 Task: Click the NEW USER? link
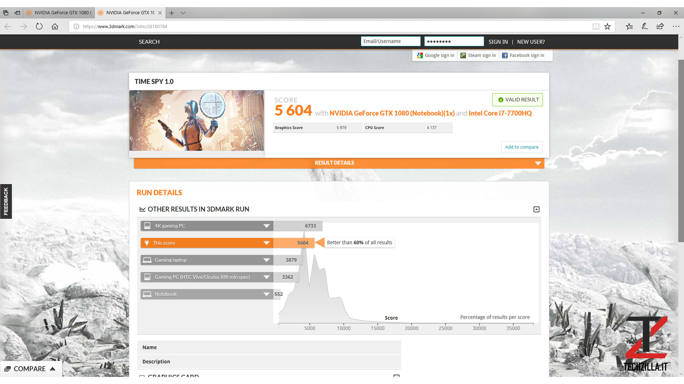pos(531,42)
